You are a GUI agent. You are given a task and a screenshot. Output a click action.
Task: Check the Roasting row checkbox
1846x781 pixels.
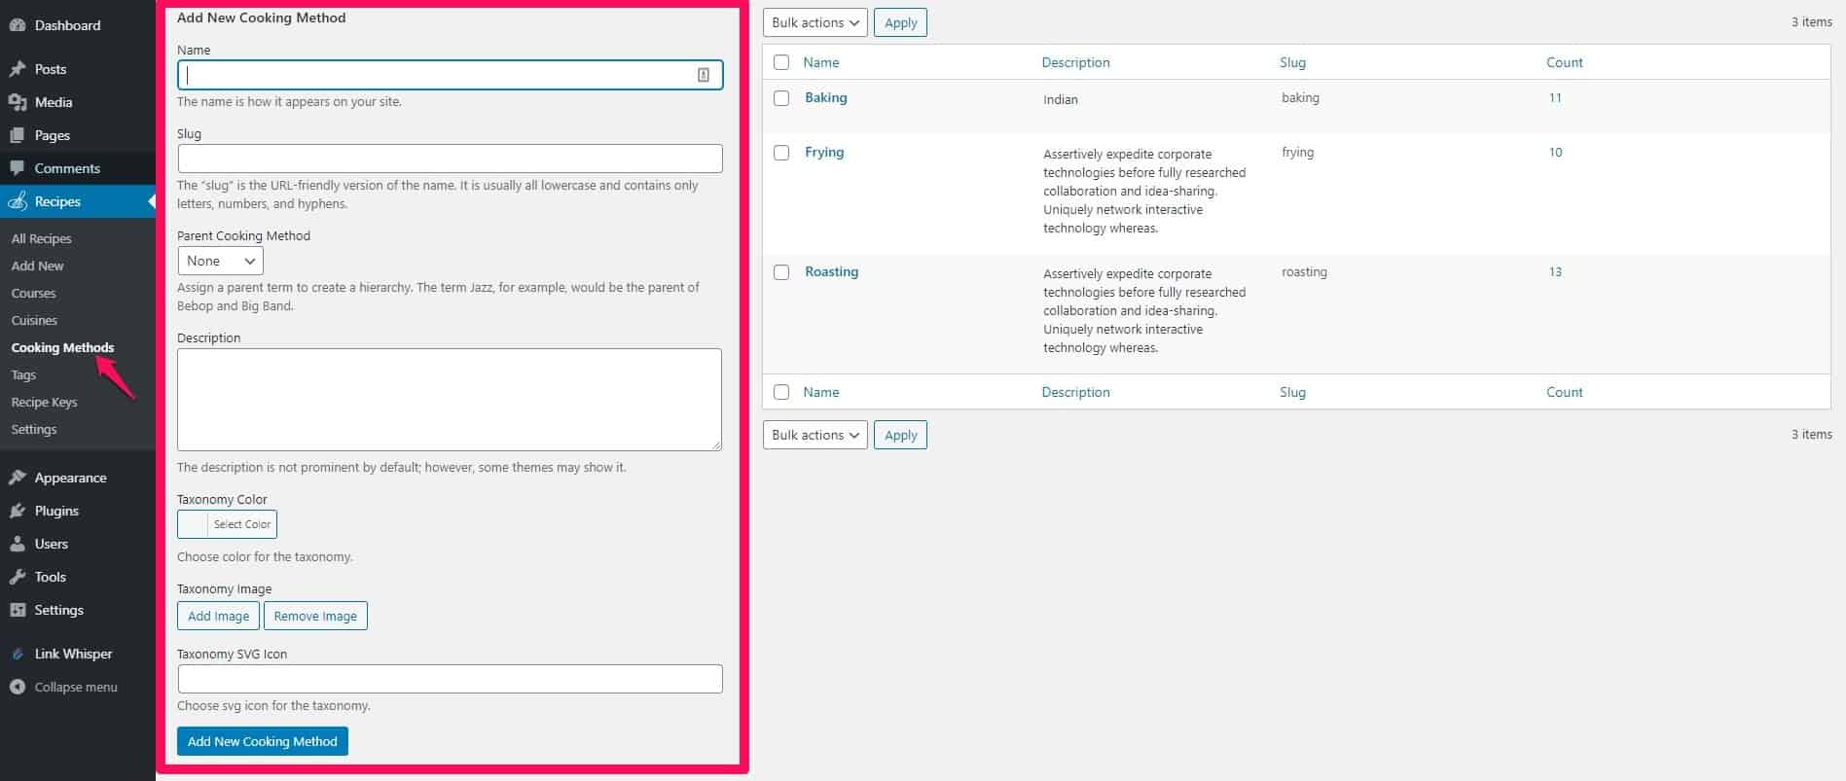[x=781, y=272]
